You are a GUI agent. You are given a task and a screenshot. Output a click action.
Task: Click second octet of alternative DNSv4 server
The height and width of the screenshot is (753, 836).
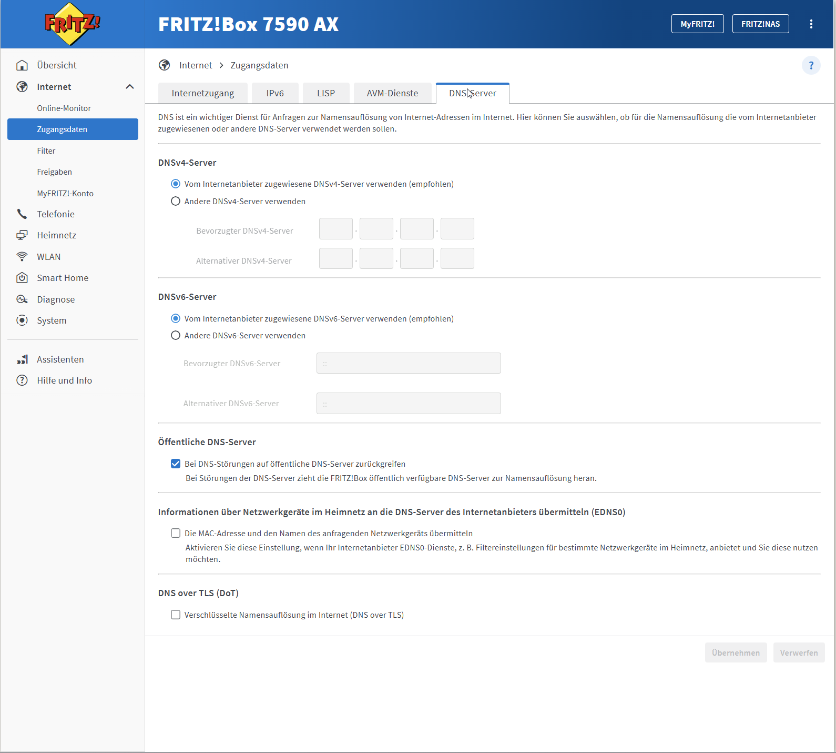376,259
